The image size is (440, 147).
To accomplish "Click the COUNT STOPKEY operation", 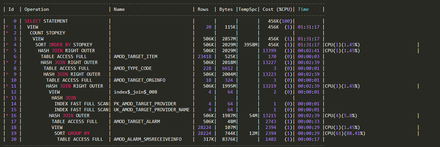I will 47,33.
